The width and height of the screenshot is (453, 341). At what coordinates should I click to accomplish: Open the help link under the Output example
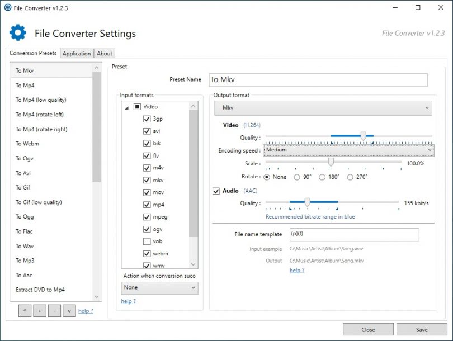297,270
